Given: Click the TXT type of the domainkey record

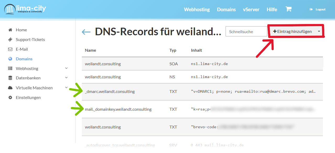Looking at the screenshot, I should (x=173, y=109).
